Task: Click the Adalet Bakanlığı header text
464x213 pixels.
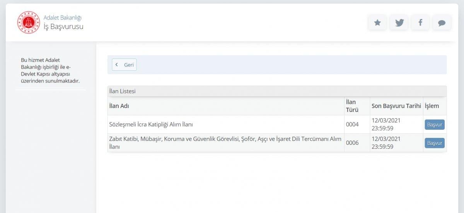Action: [x=63, y=17]
